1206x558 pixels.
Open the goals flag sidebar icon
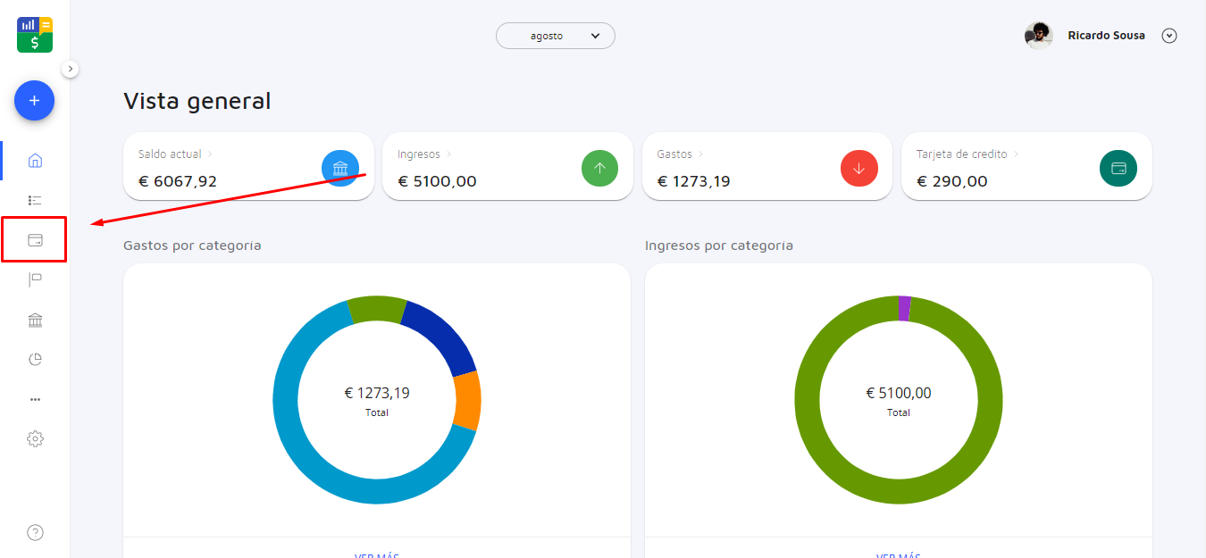35,279
